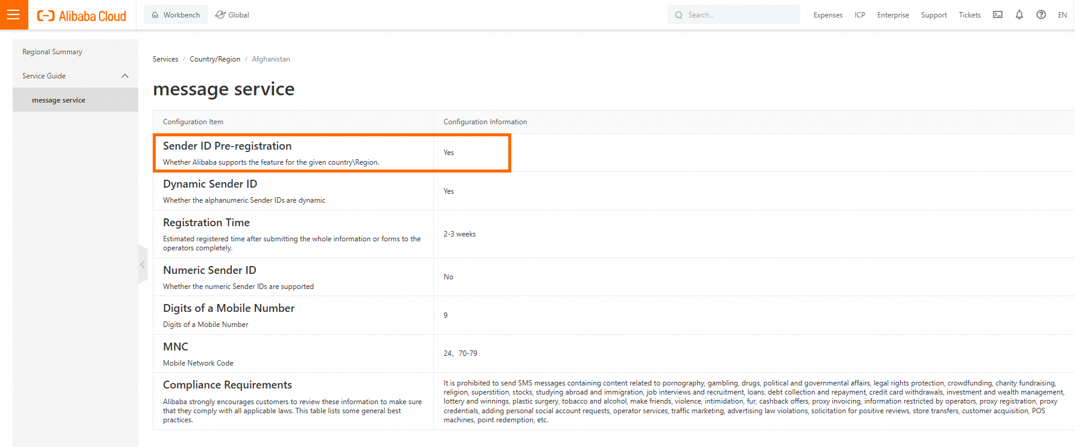The height and width of the screenshot is (447, 1075).
Task: Launch Cloud Shell terminal icon
Action: click(998, 14)
